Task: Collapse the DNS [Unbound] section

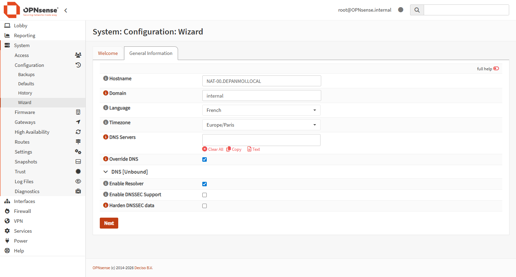Action: 106,172
